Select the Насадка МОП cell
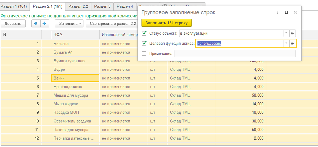 pyautogui.click(x=75, y=113)
